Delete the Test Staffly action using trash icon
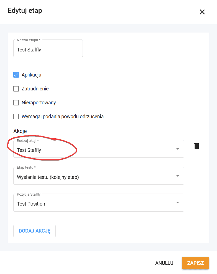Screen dimensions: 217x274 (196, 146)
